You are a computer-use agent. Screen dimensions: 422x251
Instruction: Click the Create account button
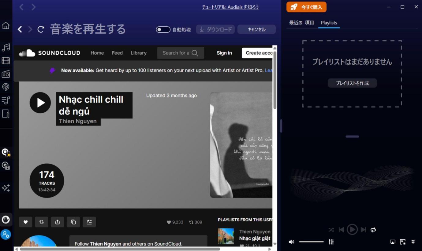257,53
